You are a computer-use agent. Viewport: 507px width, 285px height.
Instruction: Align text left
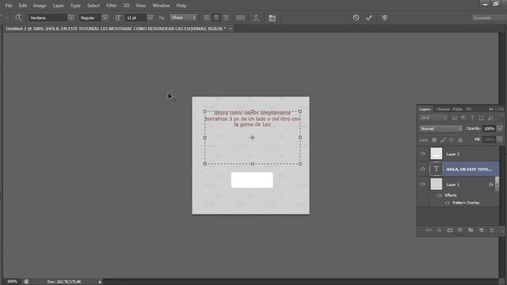click(207, 17)
